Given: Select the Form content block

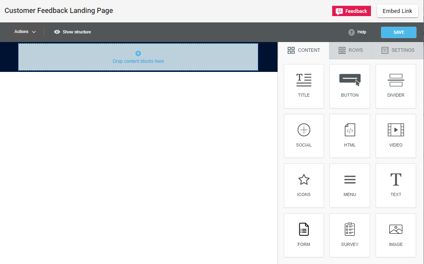Looking at the screenshot, I should (304, 235).
